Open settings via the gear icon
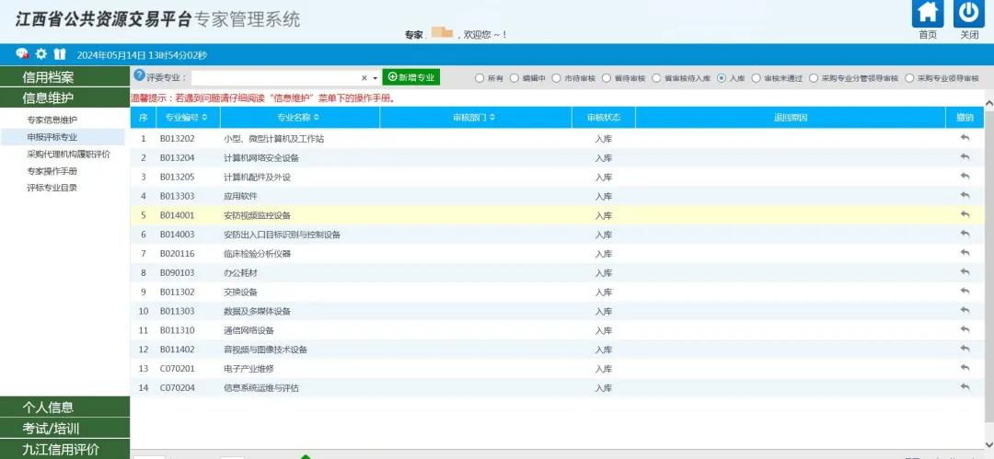Image resolution: width=994 pixels, height=459 pixels. (x=40, y=54)
